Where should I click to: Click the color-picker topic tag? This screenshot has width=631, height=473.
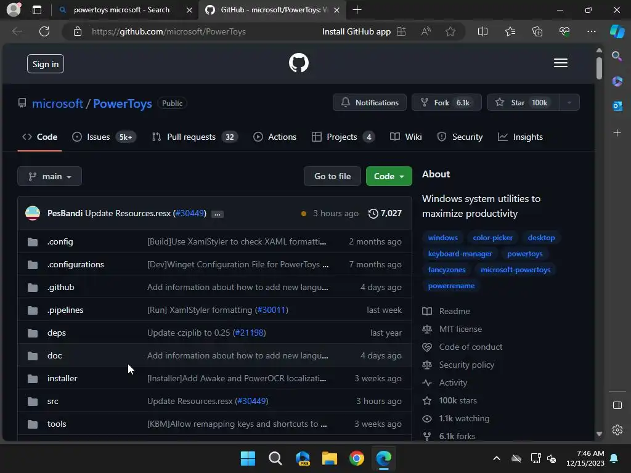pyautogui.click(x=492, y=238)
